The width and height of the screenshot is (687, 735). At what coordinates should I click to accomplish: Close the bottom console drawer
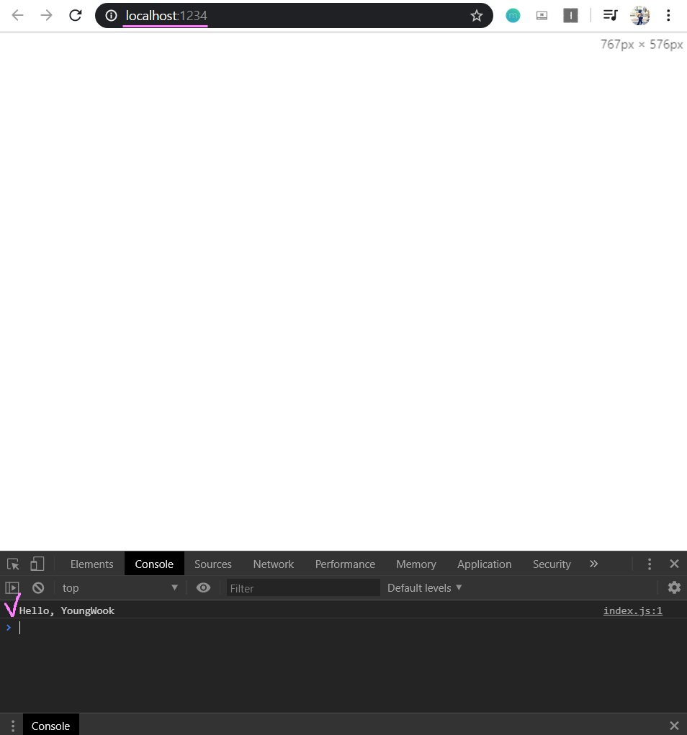tap(674, 726)
